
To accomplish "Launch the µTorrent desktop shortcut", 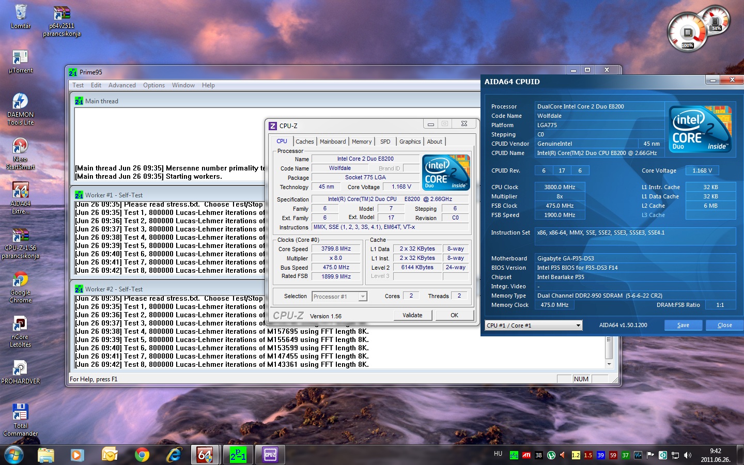I will [21, 61].
